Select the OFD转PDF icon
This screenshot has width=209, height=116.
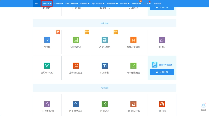click(76, 40)
